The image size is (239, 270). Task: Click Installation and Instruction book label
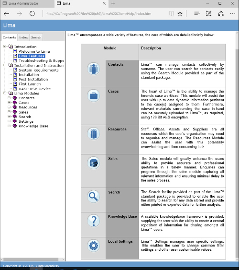pos(39,65)
